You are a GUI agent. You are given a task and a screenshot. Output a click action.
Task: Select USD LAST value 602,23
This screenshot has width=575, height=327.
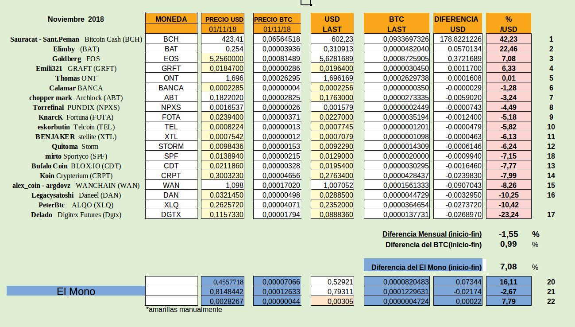coord(333,39)
